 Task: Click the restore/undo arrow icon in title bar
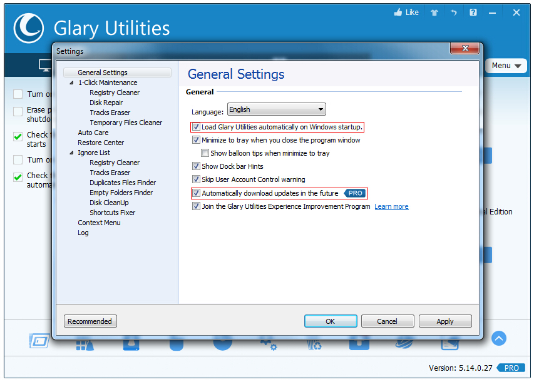(454, 13)
